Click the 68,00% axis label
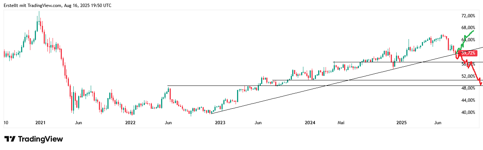The image size is (483, 150). pyautogui.click(x=468, y=28)
